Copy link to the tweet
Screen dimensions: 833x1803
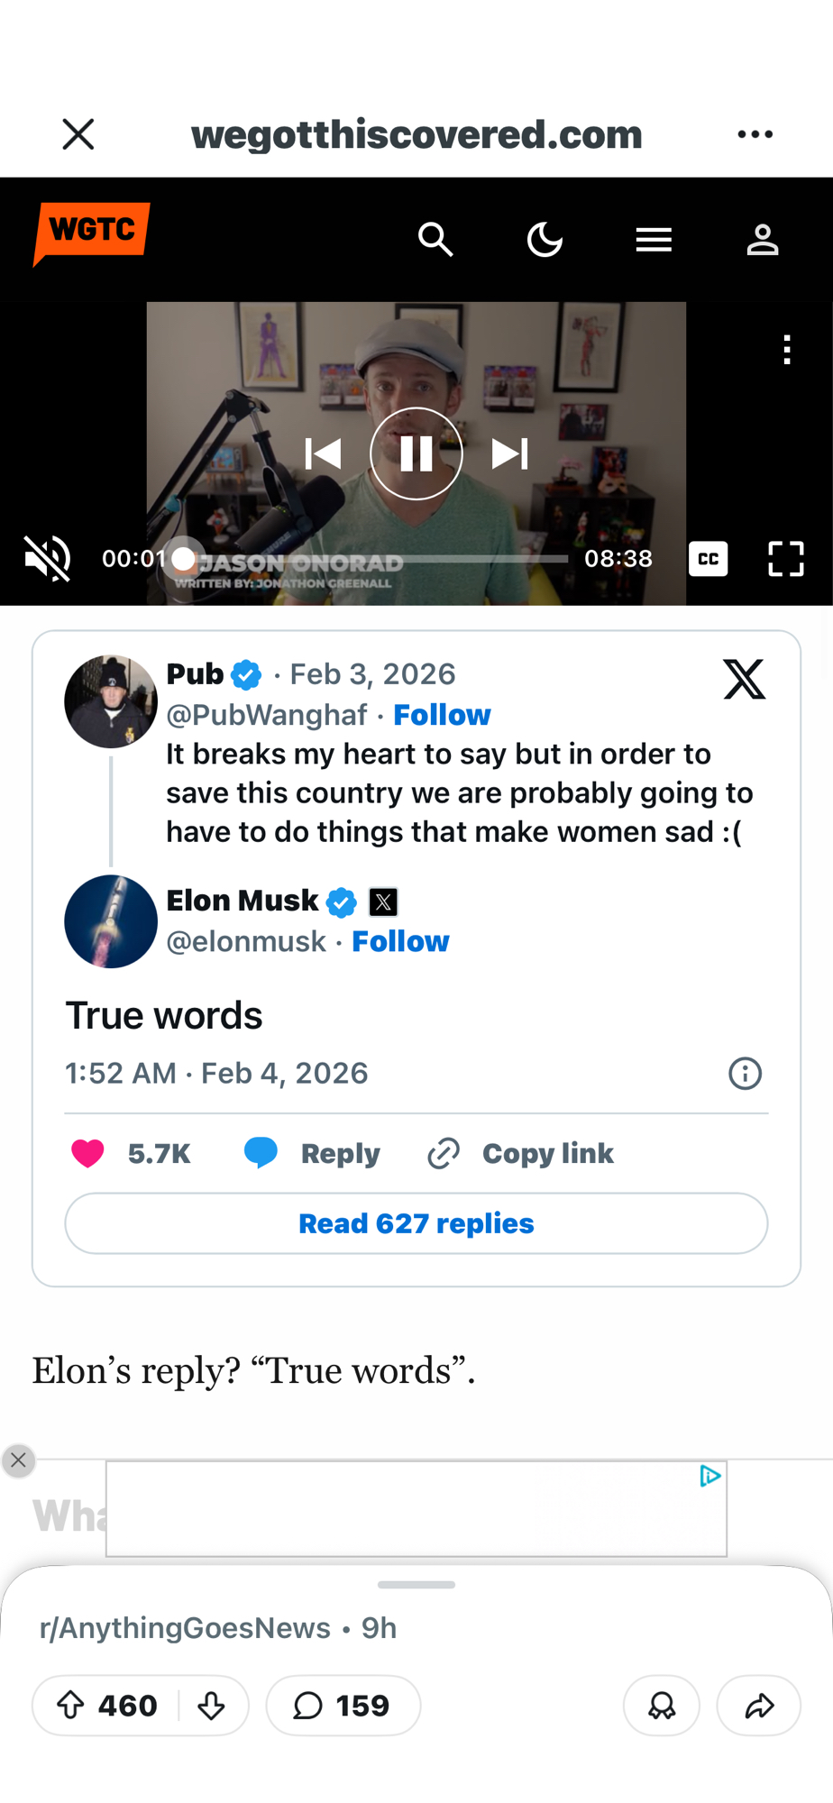pos(521,1153)
